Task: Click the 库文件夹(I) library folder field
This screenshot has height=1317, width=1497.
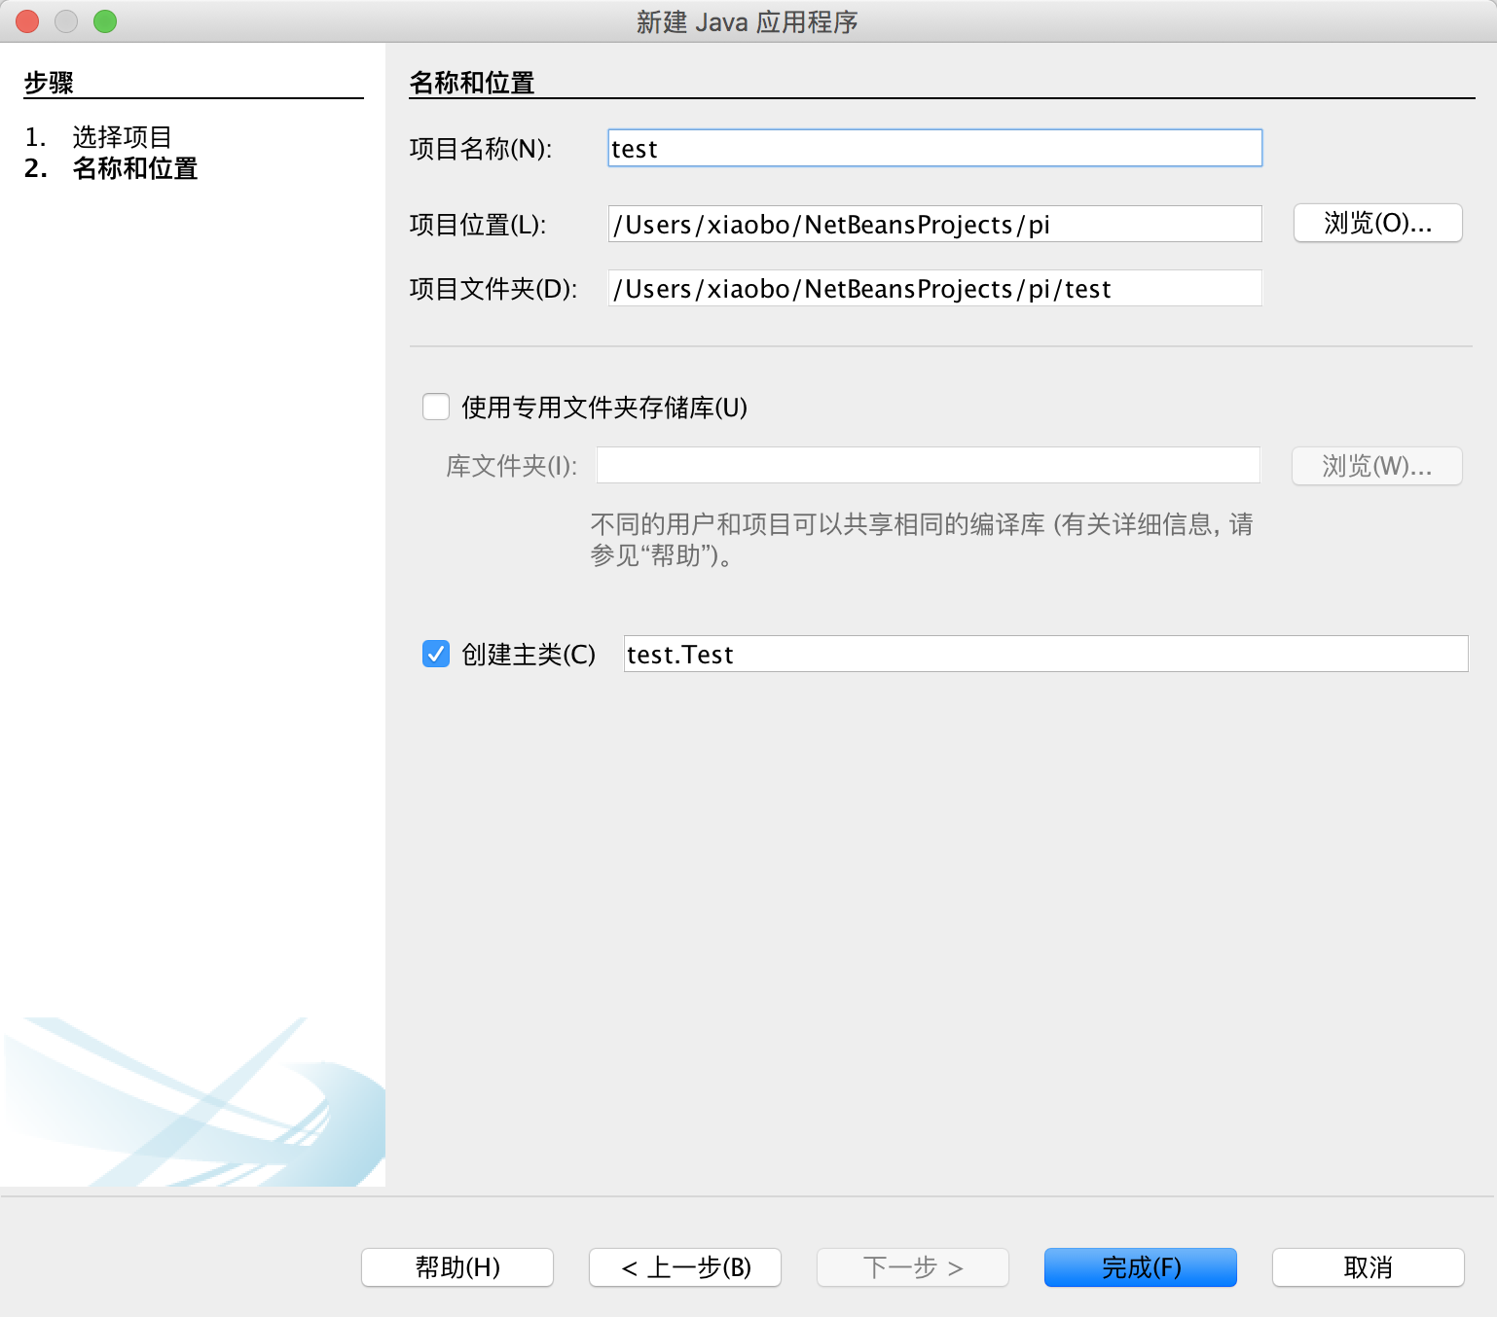Action: (928, 465)
